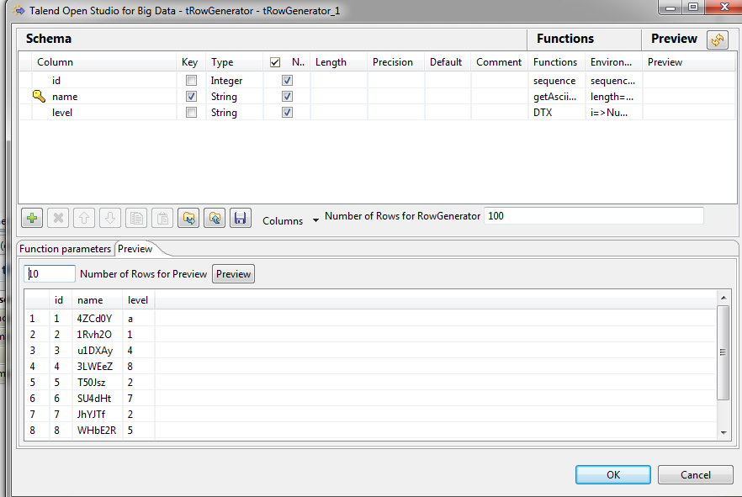Open Functions cell showing getAscii for name
Screen dimensions: 742x497
(x=556, y=97)
